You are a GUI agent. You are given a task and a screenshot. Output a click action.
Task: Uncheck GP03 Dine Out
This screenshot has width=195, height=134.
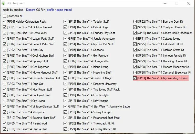tap(4, 84)
